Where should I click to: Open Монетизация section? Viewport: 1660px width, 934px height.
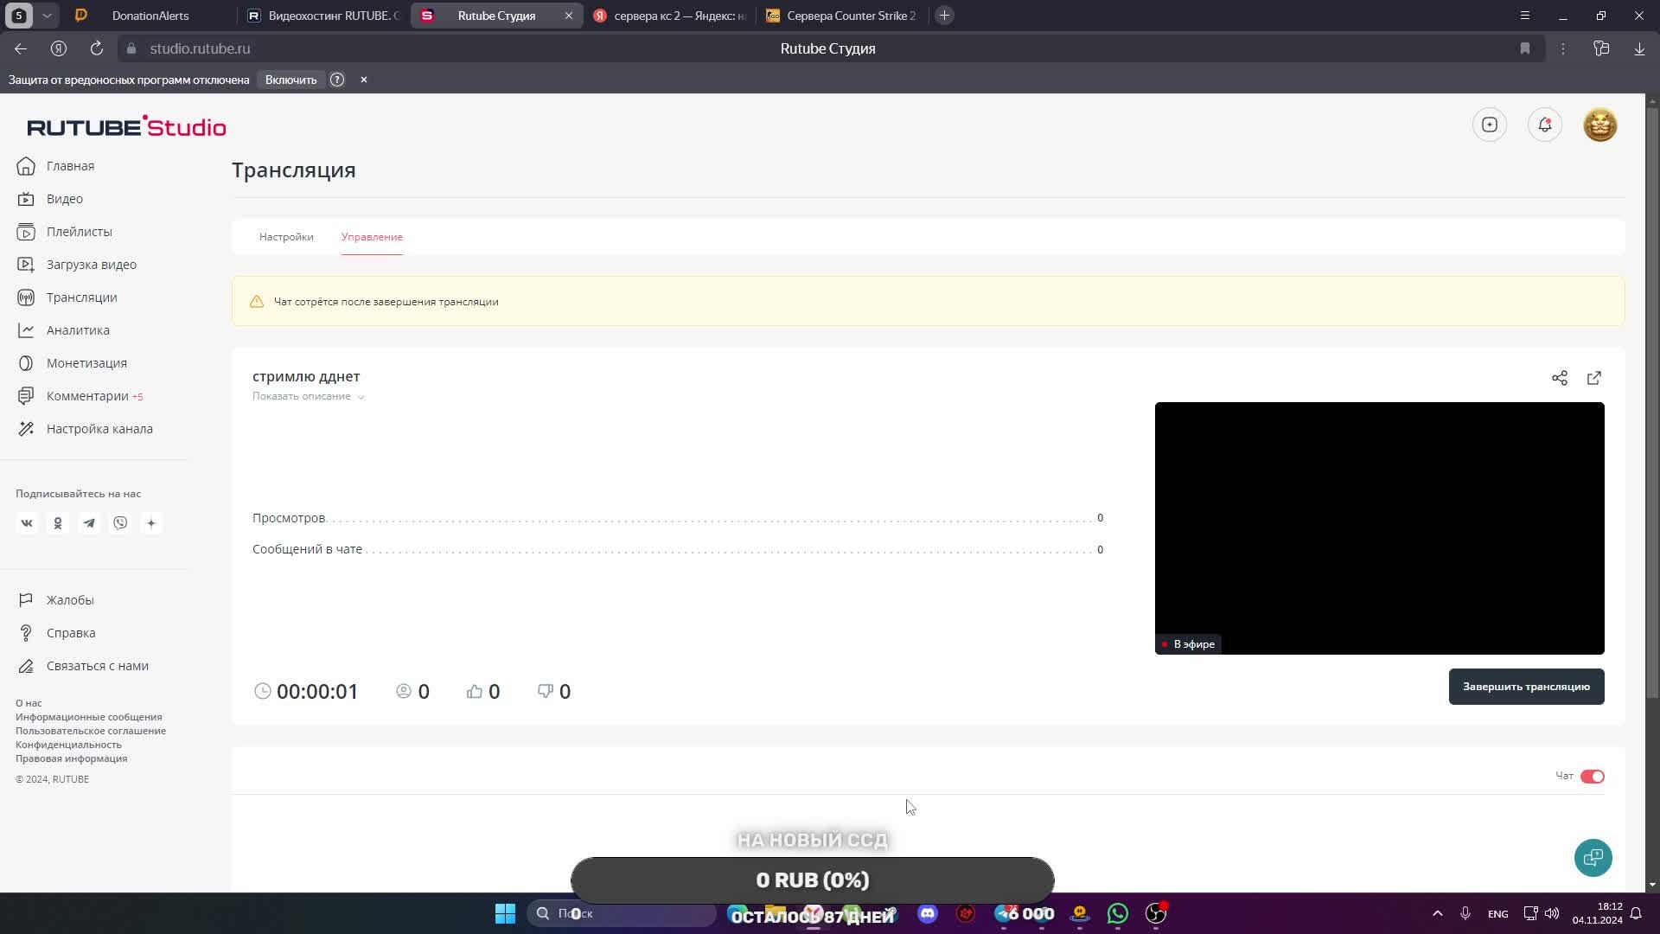[72, 363]
